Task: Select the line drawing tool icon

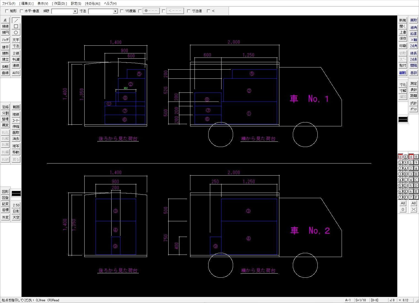Action: coord(16,20)
